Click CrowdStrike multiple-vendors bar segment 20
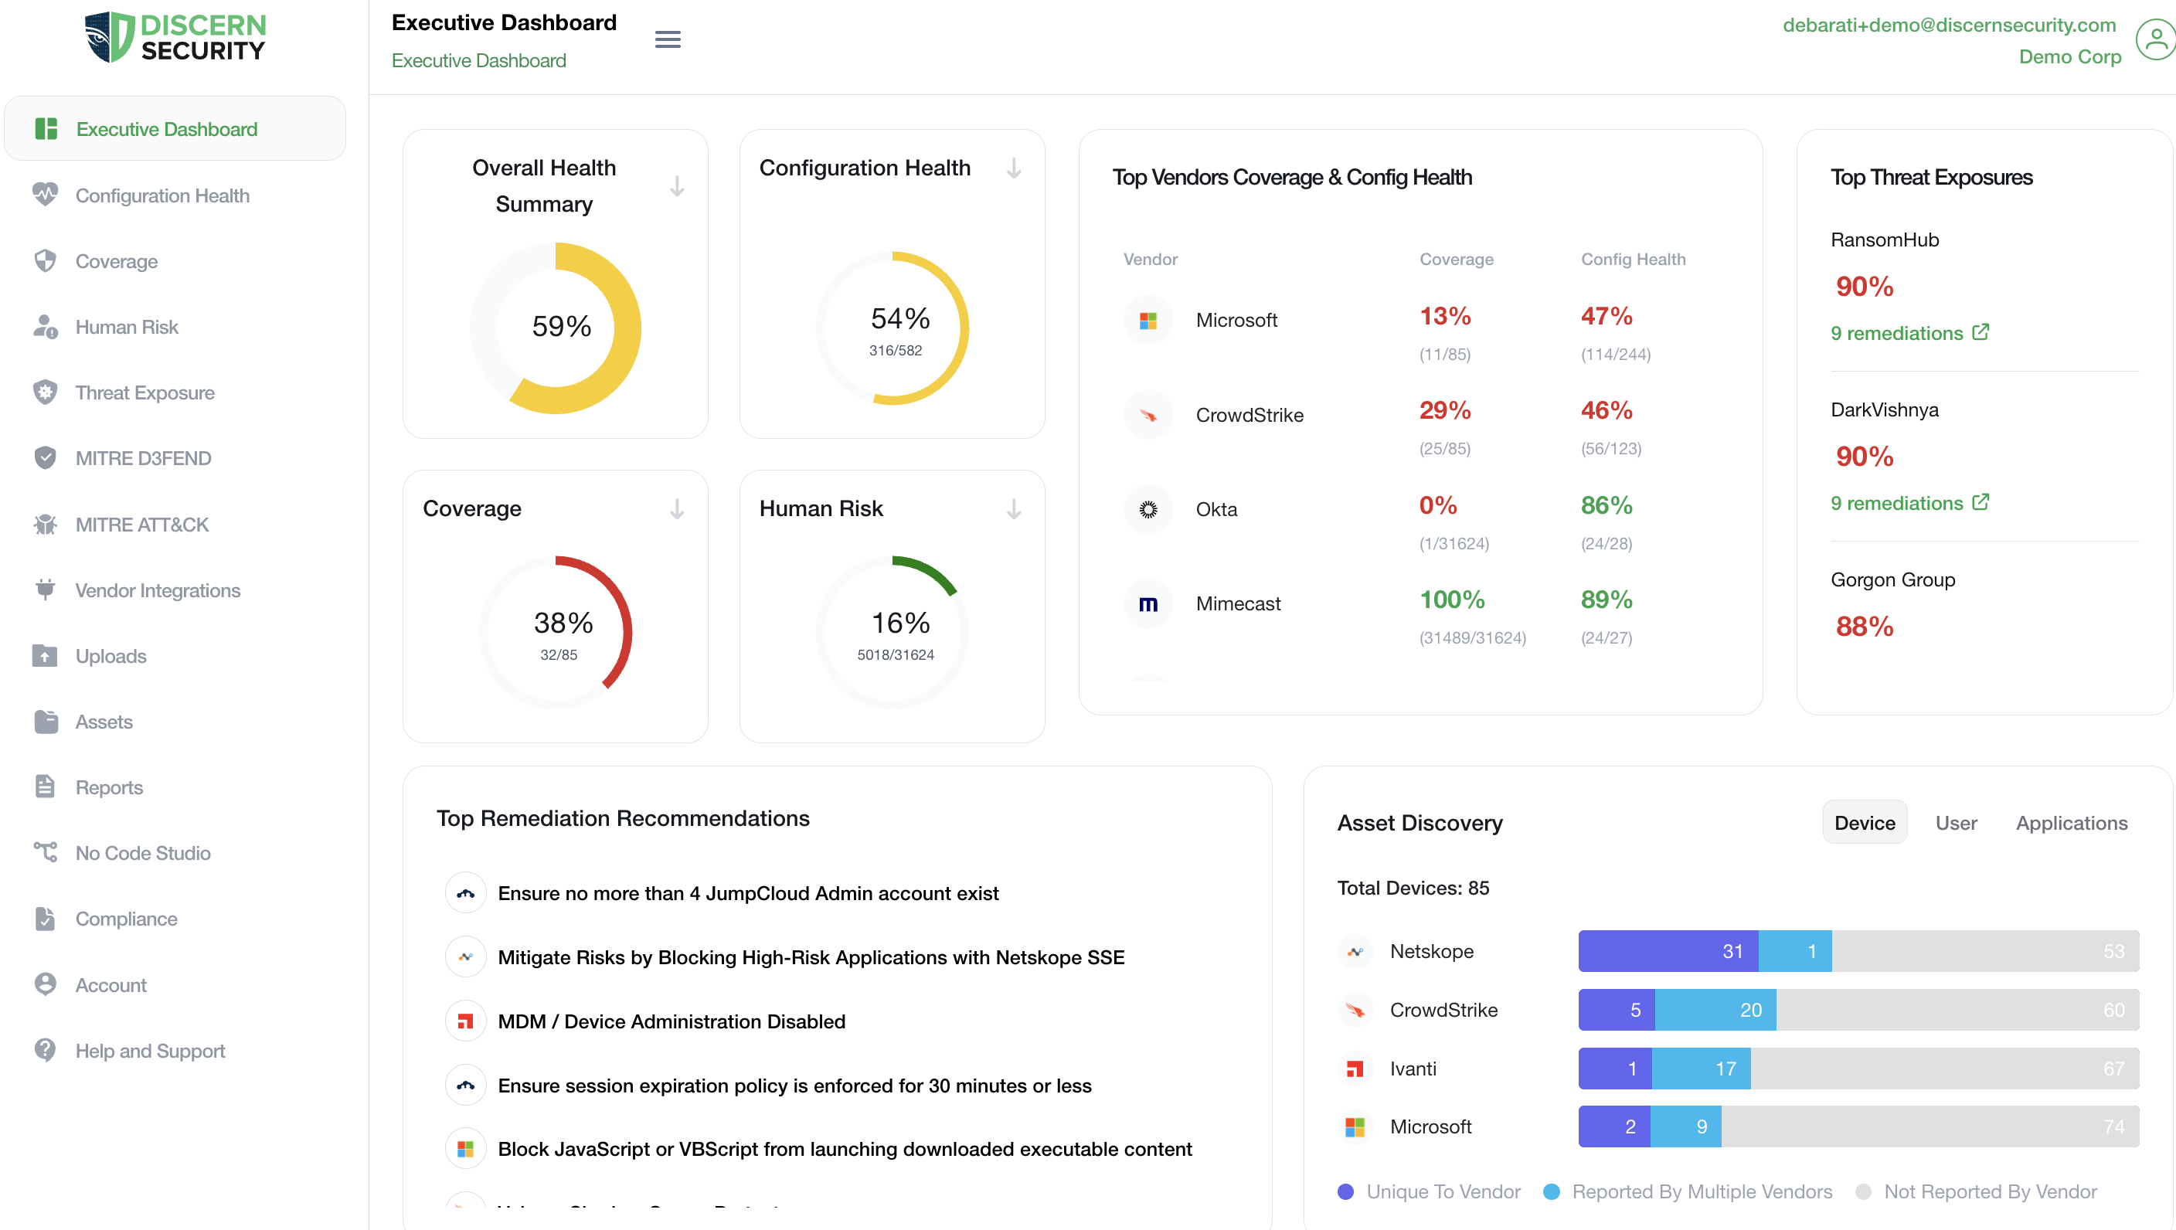The width and height of the screenshot is (2176, 1230). point(1715,1010)
